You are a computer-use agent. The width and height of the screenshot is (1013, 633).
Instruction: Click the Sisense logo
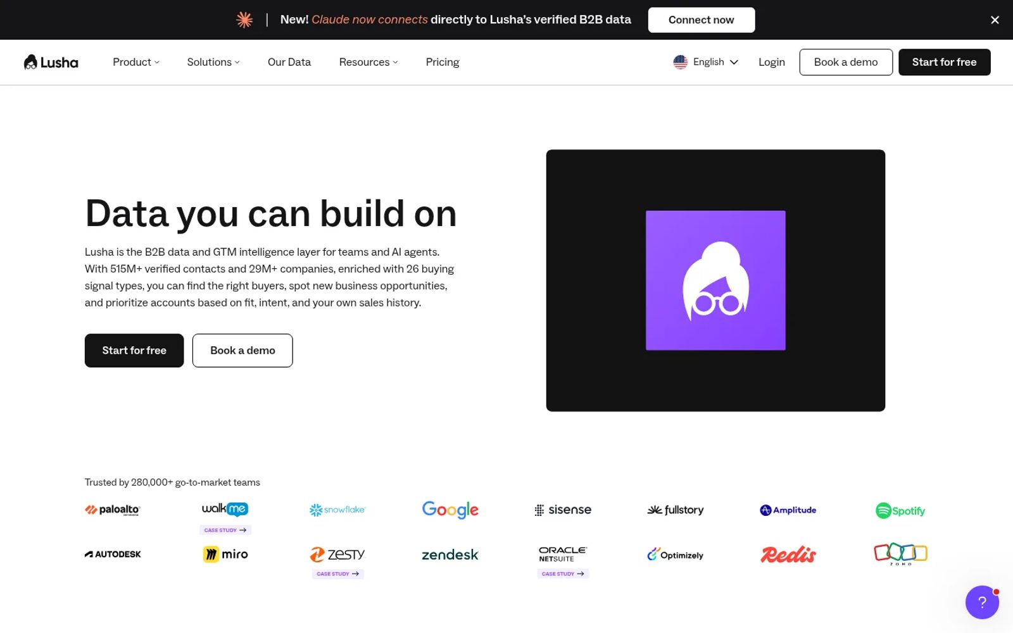click(563, 510)
